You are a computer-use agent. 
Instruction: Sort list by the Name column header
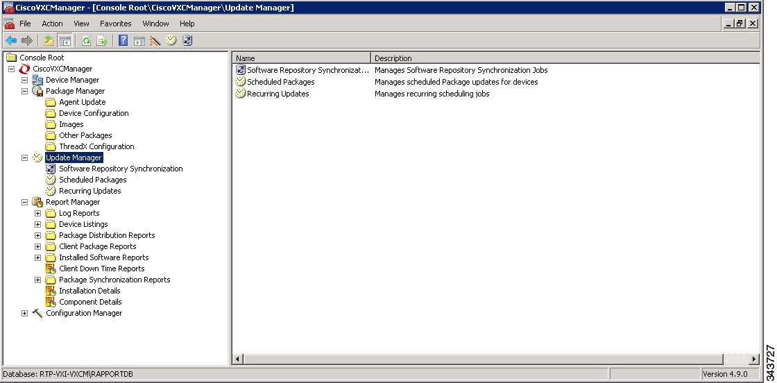[x=302, y=58]
